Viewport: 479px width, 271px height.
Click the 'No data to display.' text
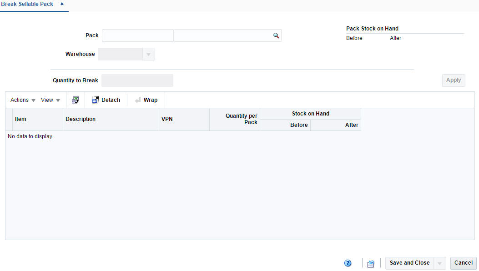[x=30, y=136]
